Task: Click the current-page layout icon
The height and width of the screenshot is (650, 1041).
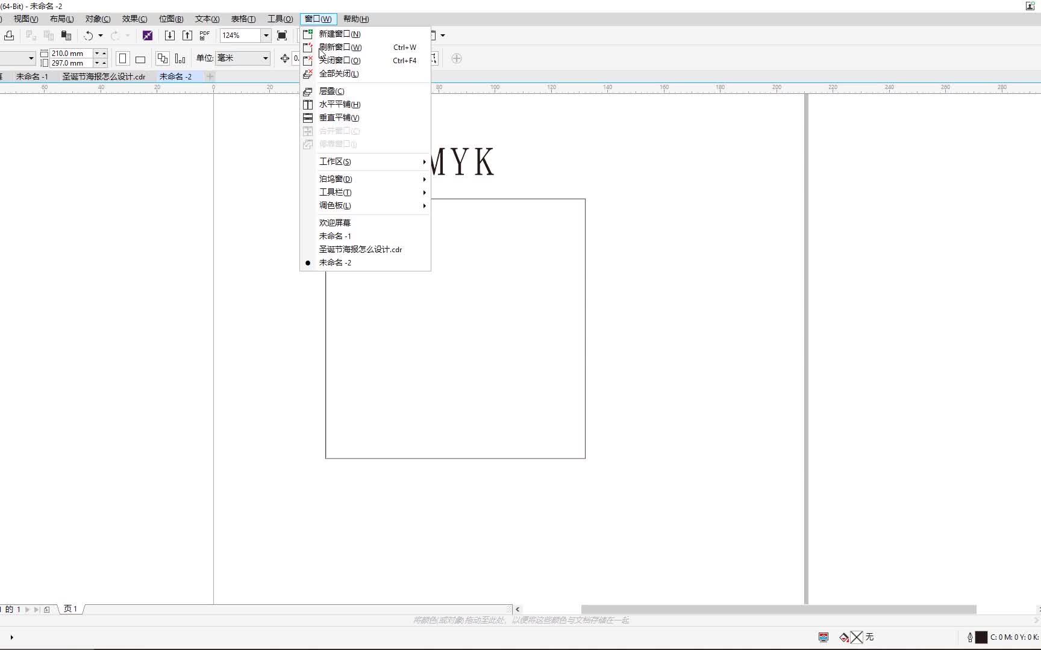Action: coord(180,58)
